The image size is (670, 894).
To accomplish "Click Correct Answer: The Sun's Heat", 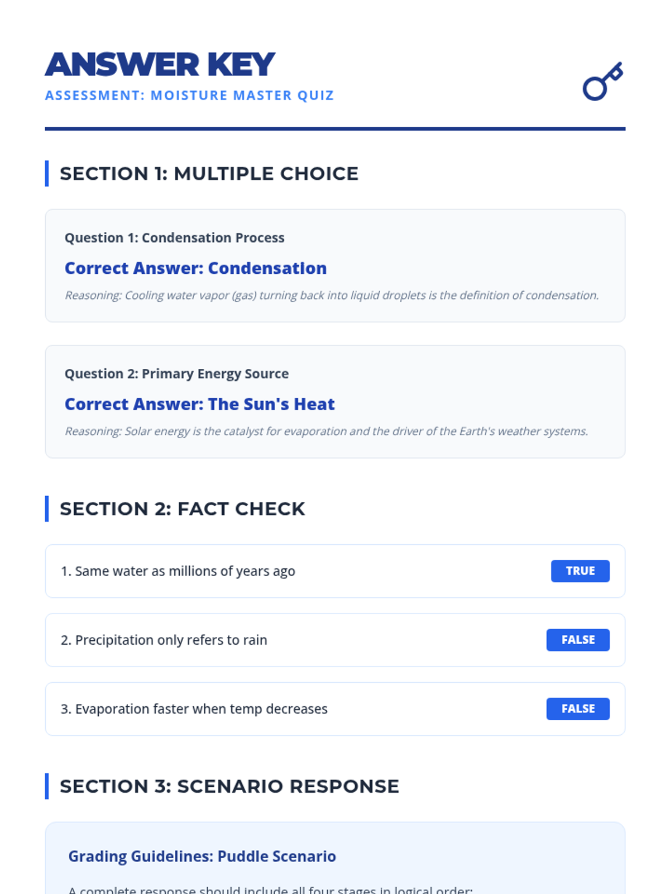I will pos(199,404).
